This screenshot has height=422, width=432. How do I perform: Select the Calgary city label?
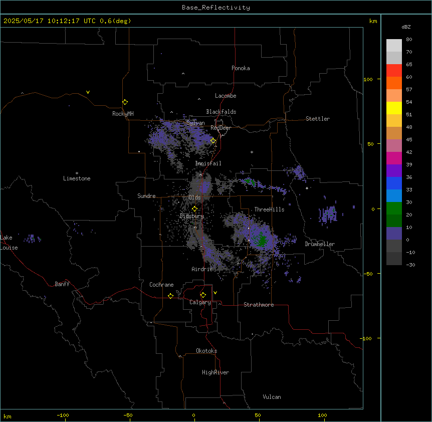pos(200,302)
